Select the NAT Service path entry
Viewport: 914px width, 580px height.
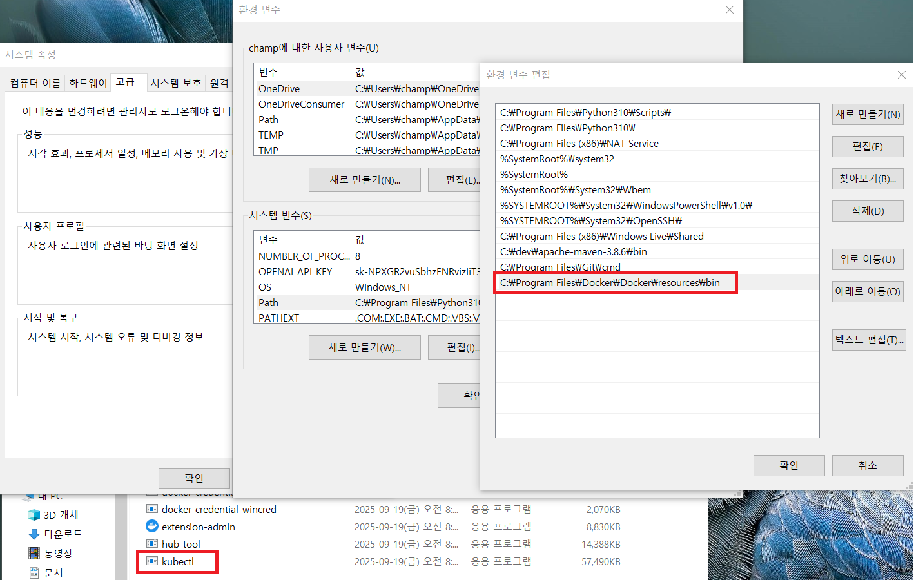[657, 143]
